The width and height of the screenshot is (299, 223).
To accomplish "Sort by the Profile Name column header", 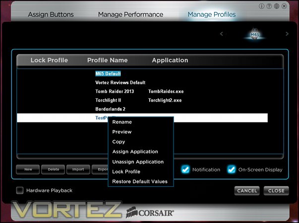I will [108, 60].
